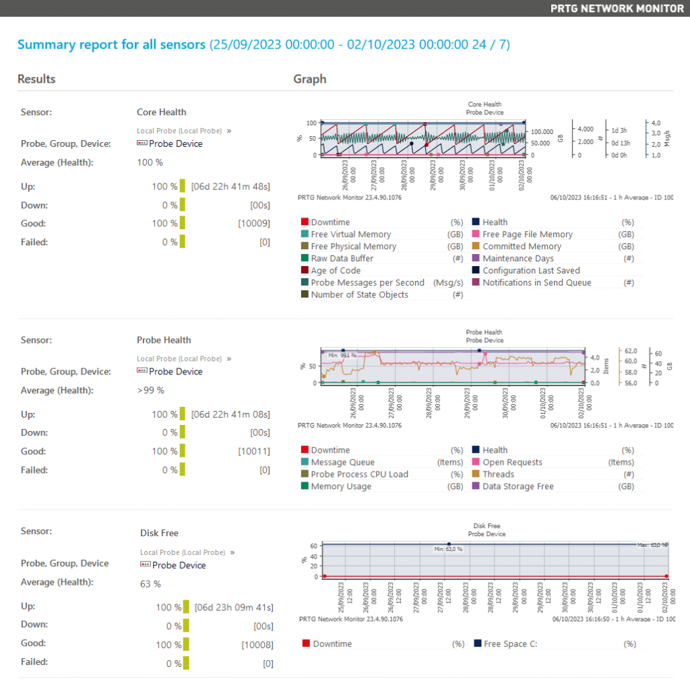
Task: Click the pink Open Requests color swatch
Action: coord(477,461)
